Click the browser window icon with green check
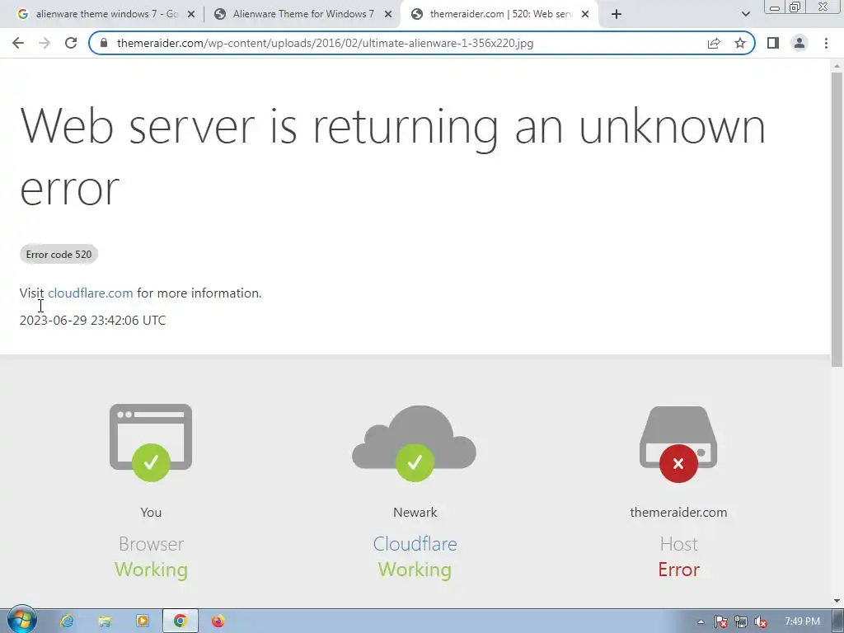844x633 pixels. tap(151, 442)
